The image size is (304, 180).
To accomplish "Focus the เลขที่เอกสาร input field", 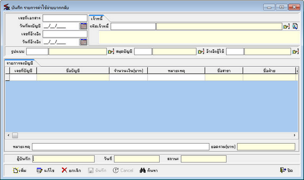I will pos(65,18).
